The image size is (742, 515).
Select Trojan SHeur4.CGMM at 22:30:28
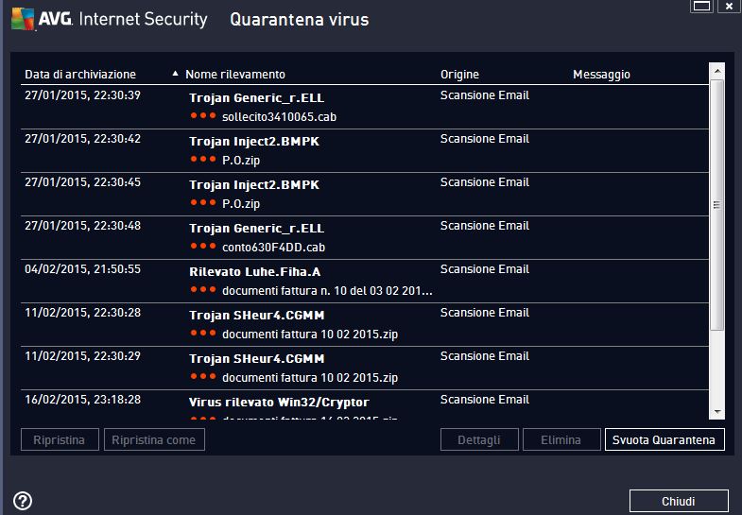[x=256, y=316]
